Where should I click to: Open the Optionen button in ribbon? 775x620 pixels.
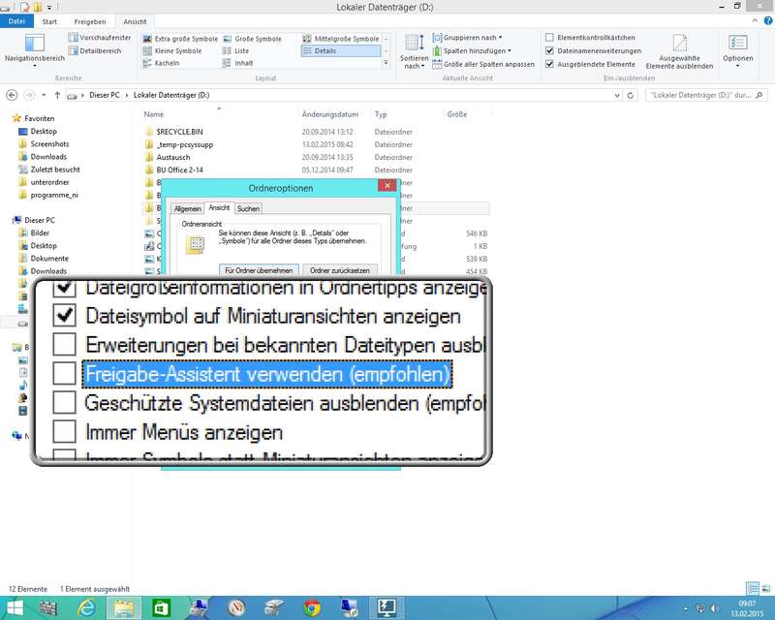[x=737, y=50]
